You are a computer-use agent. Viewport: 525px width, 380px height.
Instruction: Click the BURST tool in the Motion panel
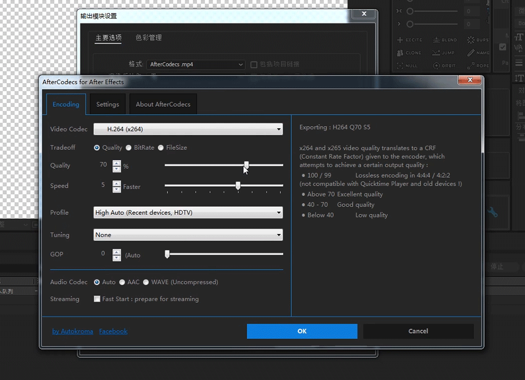[x=478, y=40]
